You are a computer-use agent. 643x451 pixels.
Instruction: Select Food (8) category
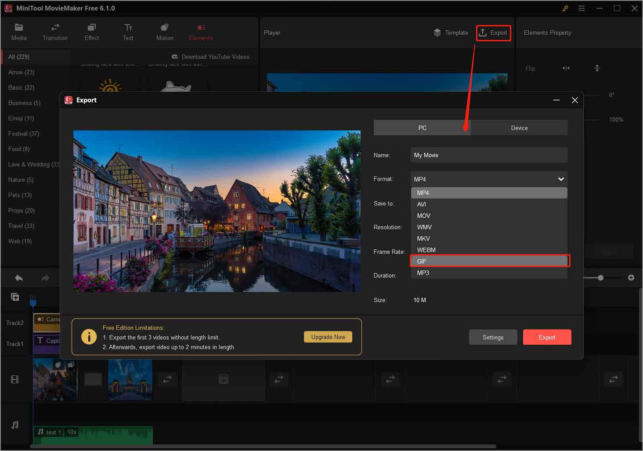tap(19, 149)
